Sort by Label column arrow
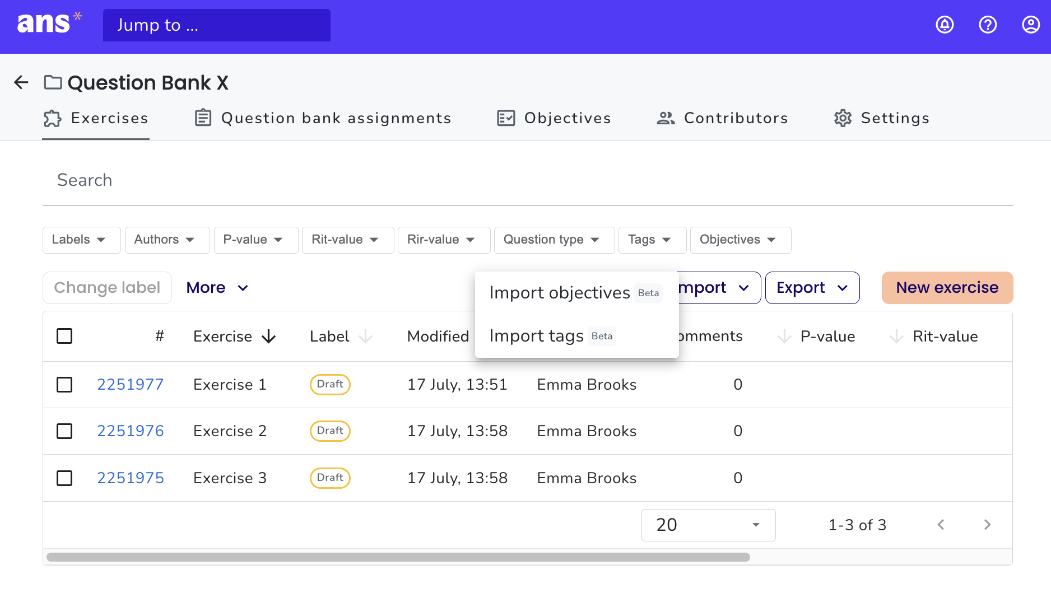The image size is (1051, 598). [365, 337]
